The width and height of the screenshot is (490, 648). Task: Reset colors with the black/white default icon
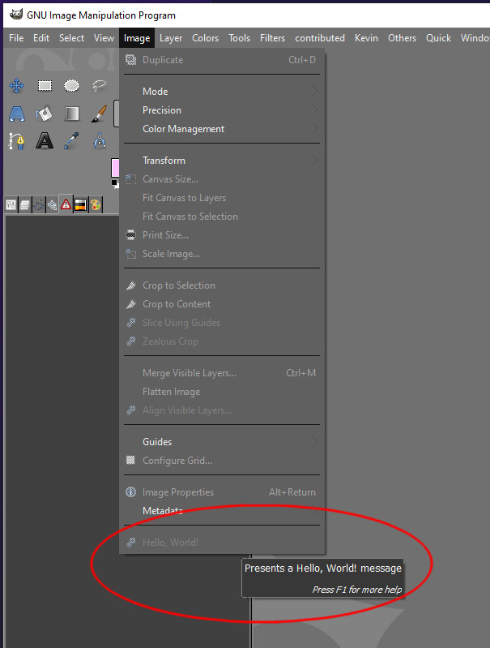tap(115, 183)
